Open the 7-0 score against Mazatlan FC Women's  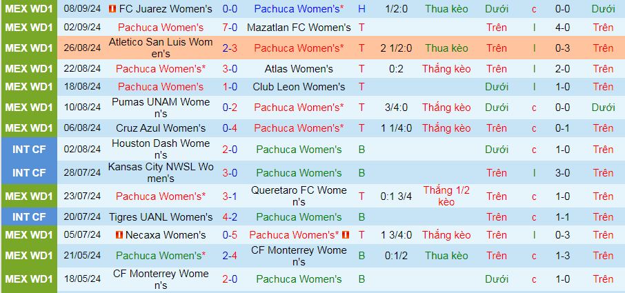[x=230, y=28]
